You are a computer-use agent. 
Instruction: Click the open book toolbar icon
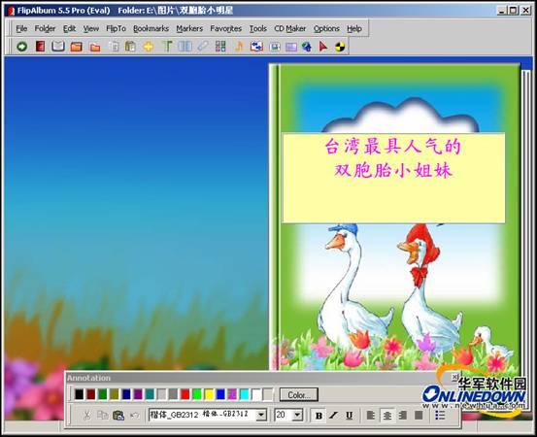coord(58,47)
